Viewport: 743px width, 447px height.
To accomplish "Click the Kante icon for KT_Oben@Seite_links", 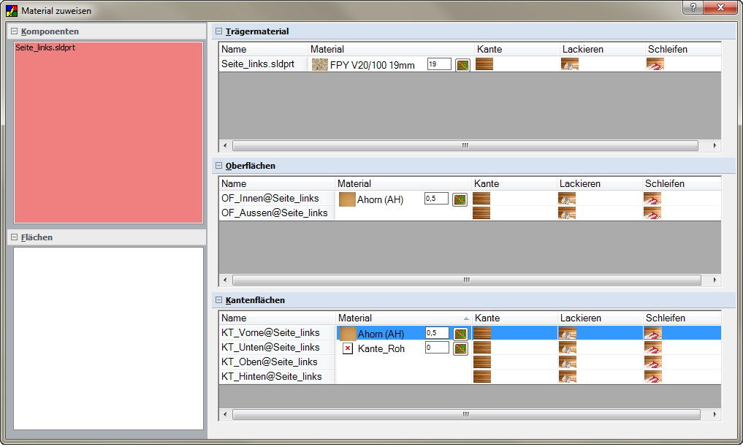I will coord(482,362).
